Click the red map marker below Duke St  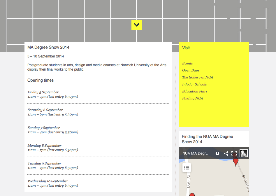pos(192,195)
